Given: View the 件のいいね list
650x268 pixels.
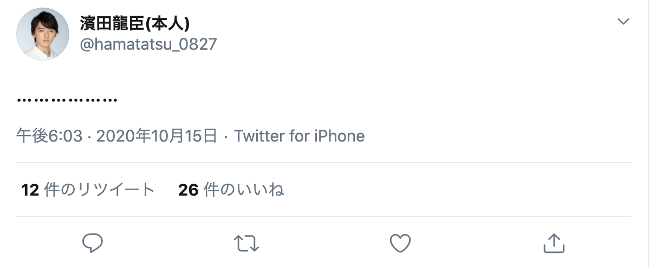Looking at the screenshot, I should (x=244, y=190).
